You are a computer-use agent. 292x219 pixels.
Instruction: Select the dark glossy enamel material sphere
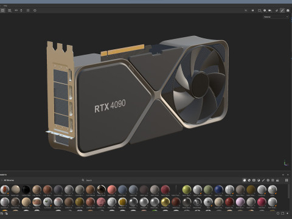point(101,190)
